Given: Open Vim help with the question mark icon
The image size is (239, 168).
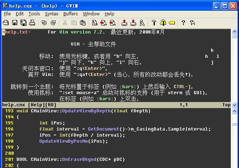Looking at the screenshot, I should click(x=183, y=23).
